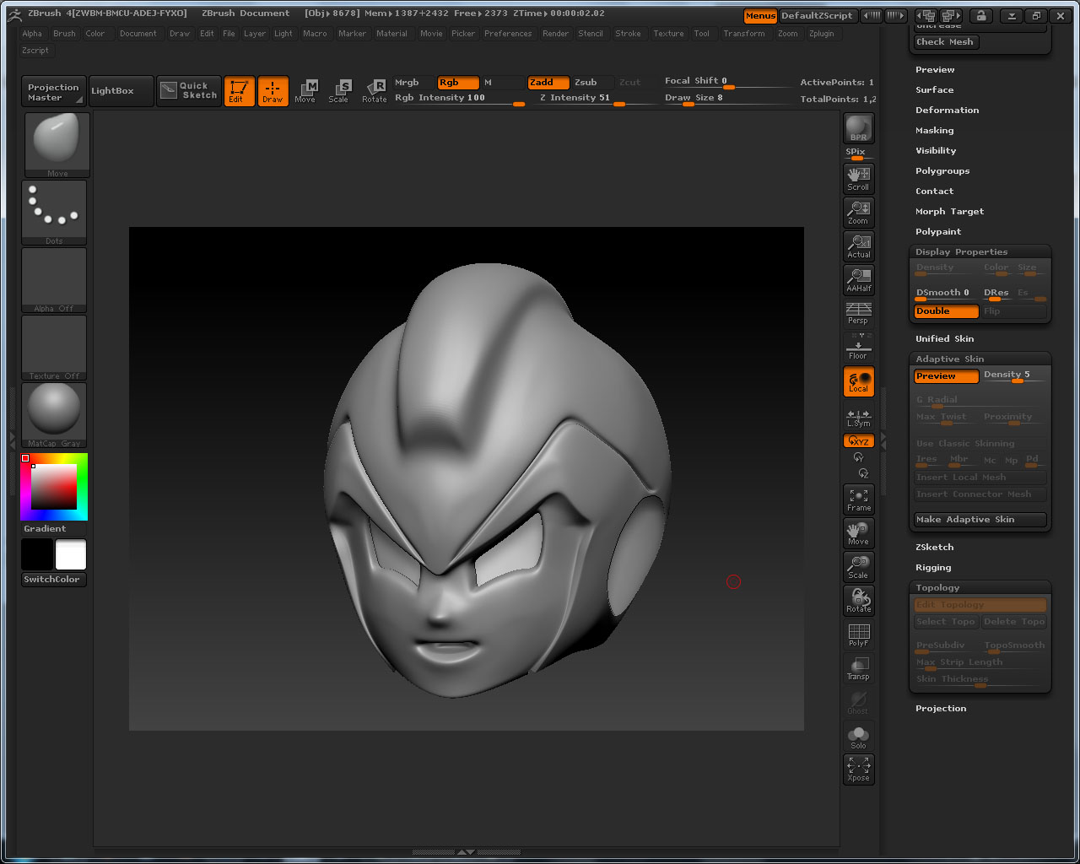Viewport: 1080px width, 864px height.
Task: Toggle Adaptive Skin Preview off
Action: pyautogui.click(x=946, y=376)
